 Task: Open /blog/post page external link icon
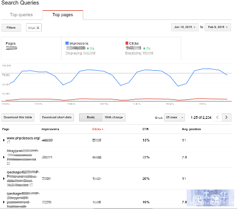tap(8, 164)
